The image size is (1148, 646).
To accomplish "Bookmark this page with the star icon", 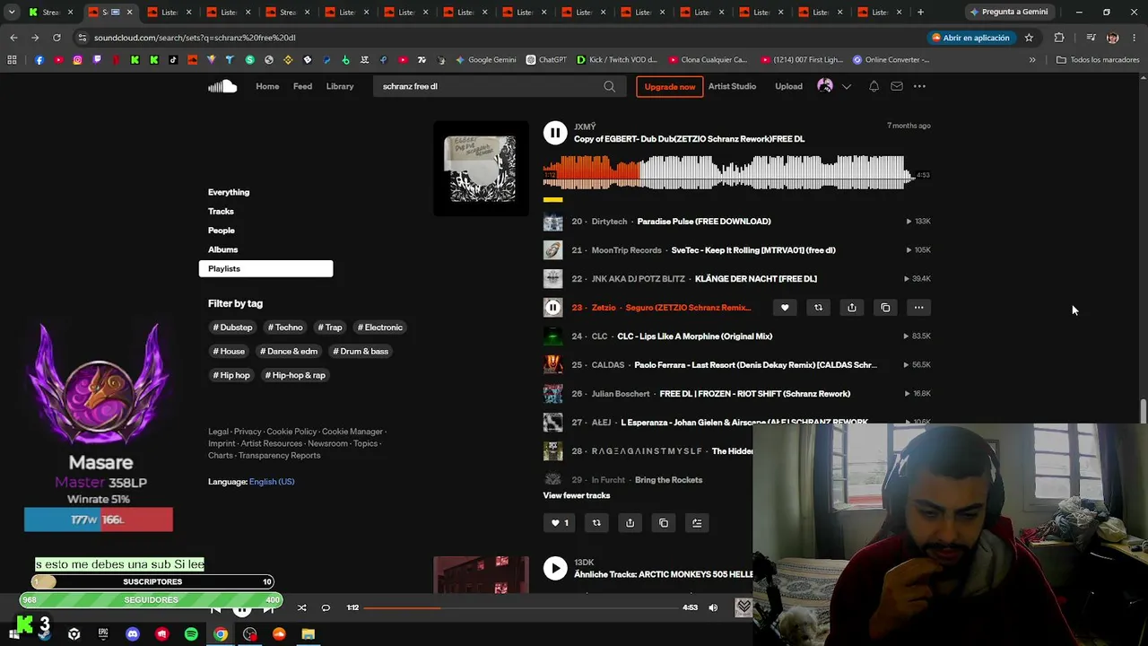I will tap(1029, 38).
